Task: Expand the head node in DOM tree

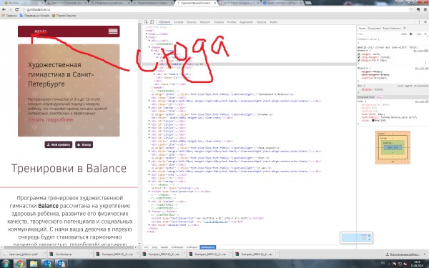Action: [147, 34]
